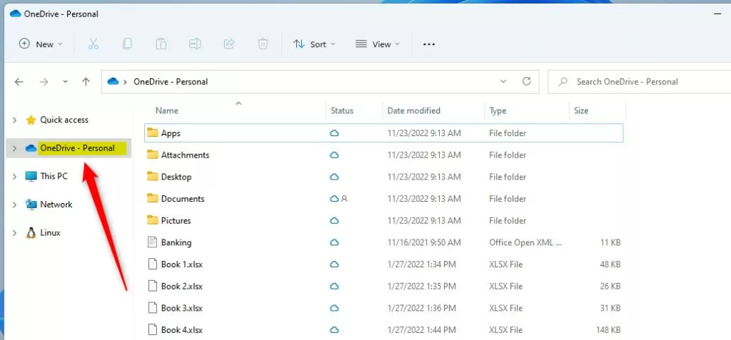This screenshot has height=340, width=731.
Task: Expand the Quick access tree node
Action: pos(14,120)
